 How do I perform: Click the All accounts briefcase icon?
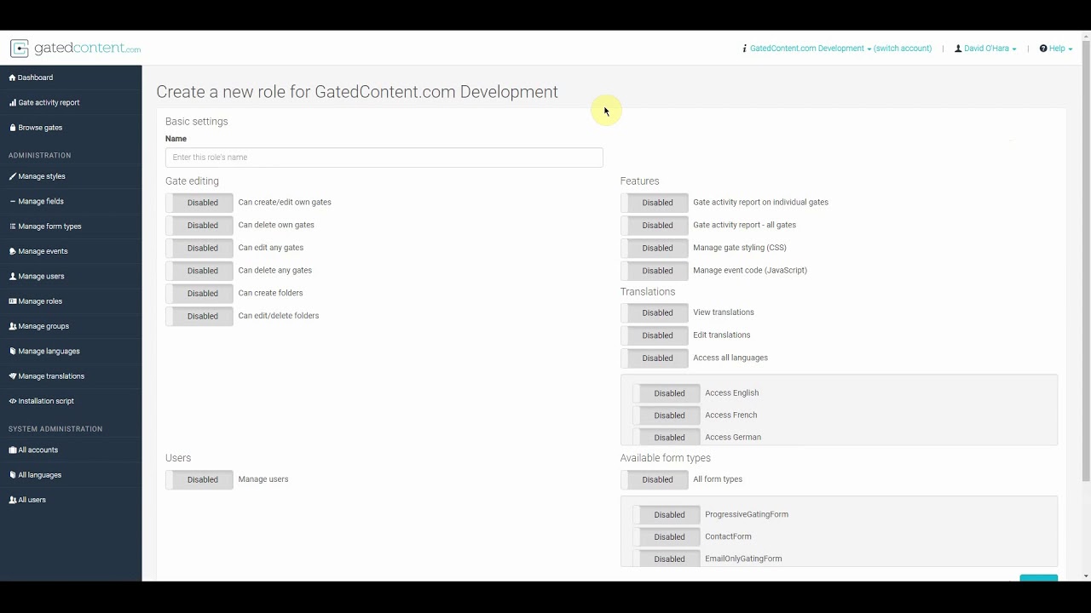point(13,450)
